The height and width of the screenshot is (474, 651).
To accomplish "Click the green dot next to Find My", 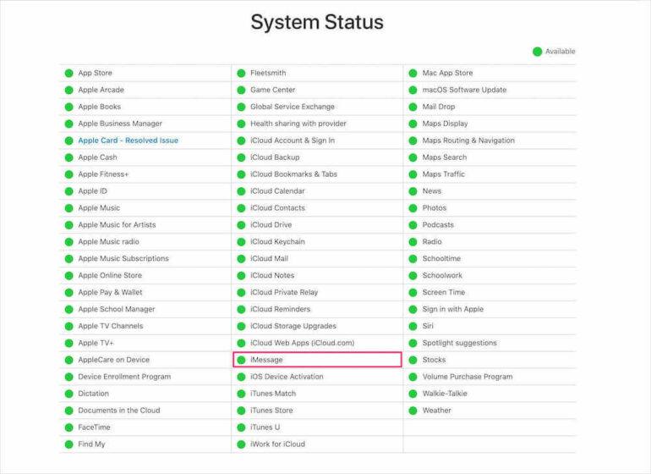I will [x=69, y=444].
